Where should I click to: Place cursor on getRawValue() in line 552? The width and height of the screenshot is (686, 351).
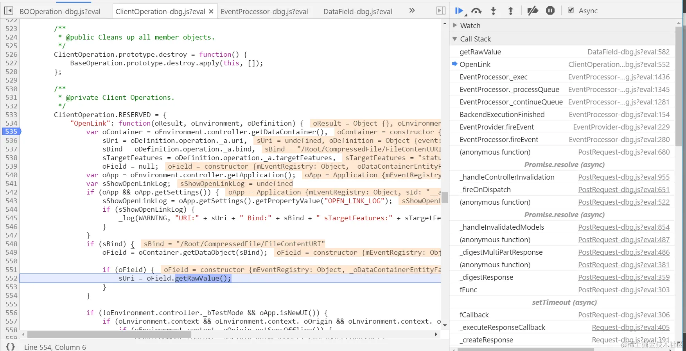pyautogui.click(x=203, y=278)
